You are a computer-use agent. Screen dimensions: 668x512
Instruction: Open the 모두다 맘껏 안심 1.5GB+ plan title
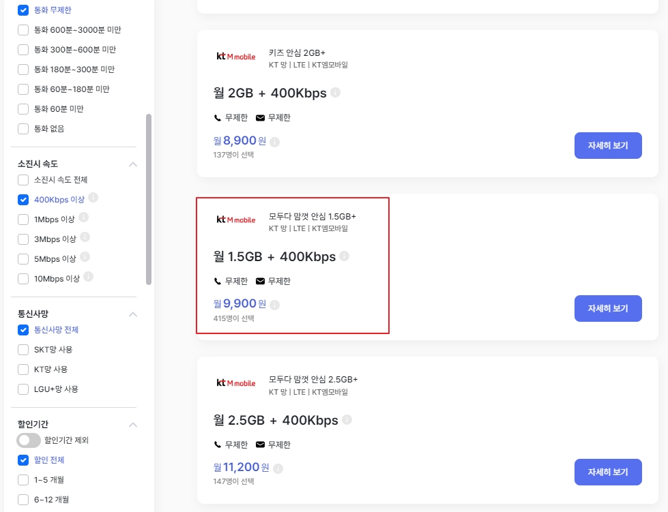[313, 216]
